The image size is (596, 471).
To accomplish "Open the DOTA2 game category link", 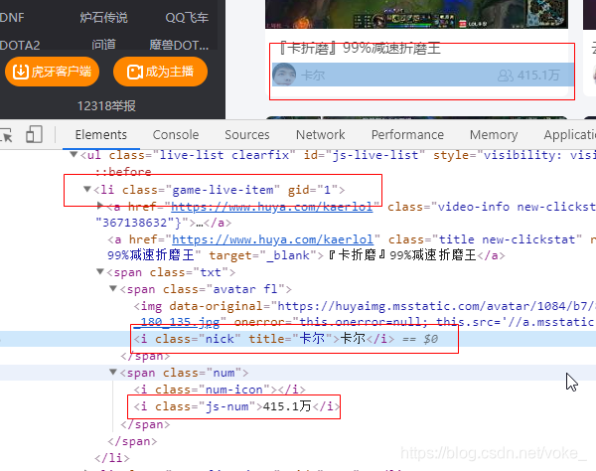I will tap(20, 46).
